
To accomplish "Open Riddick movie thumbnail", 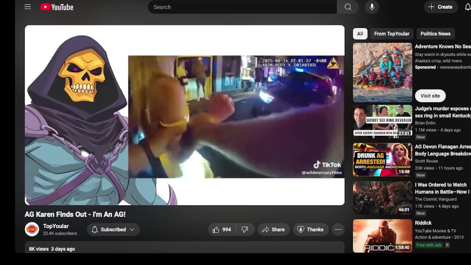I will click(x=382, y=236).
